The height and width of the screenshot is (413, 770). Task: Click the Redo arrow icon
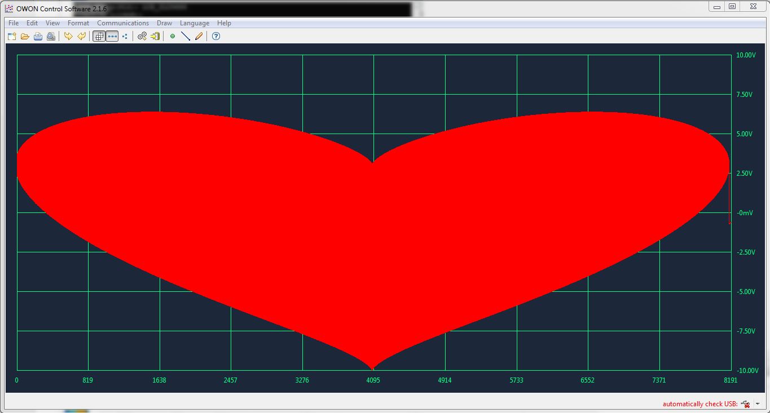click(x=82, y=36)
